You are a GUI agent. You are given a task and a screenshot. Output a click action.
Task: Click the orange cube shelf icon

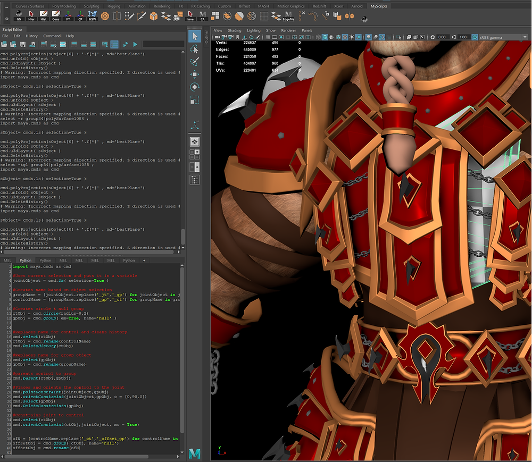(x=154, y=16)
